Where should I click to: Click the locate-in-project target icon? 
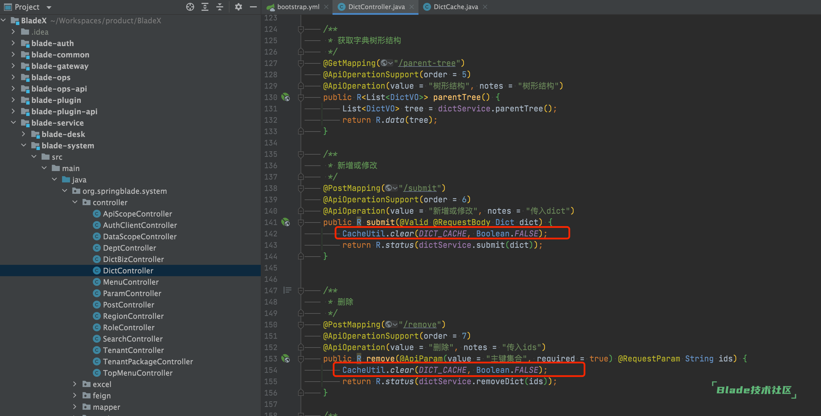coord(190,7)
